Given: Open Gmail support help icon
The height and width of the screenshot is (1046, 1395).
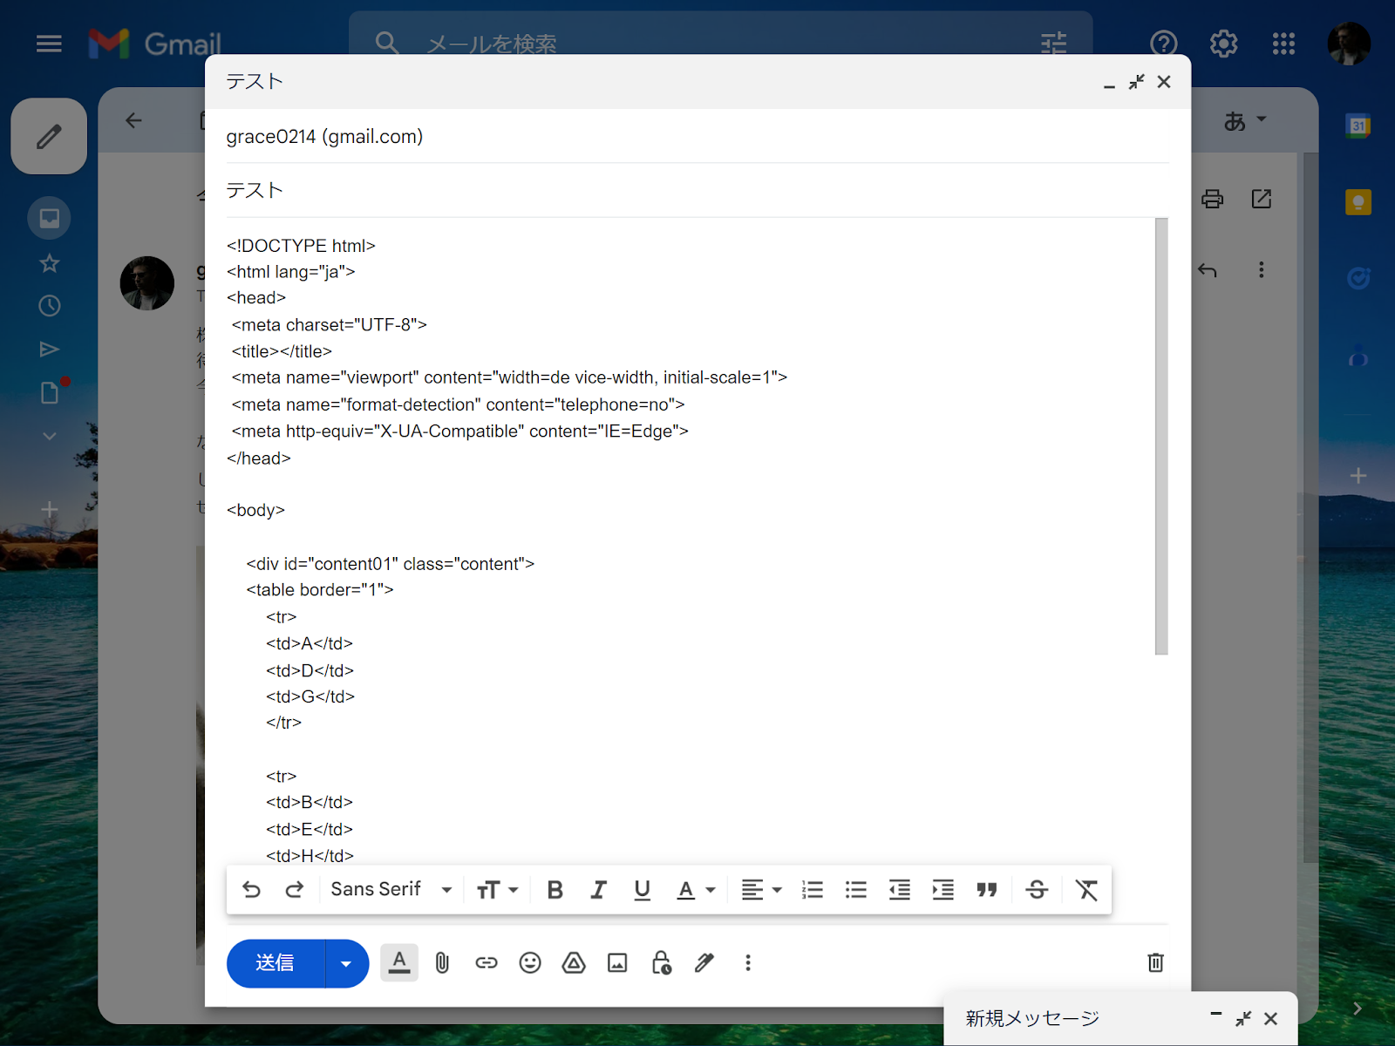Looking at the screenshot, I should click(1164, 44).
